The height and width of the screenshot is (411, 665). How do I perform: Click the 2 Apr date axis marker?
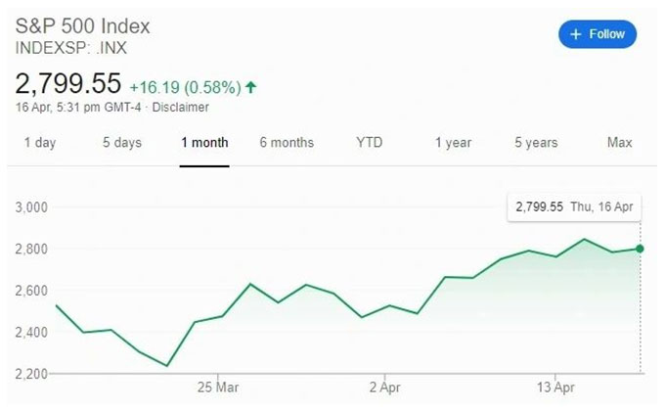(384, 388)
